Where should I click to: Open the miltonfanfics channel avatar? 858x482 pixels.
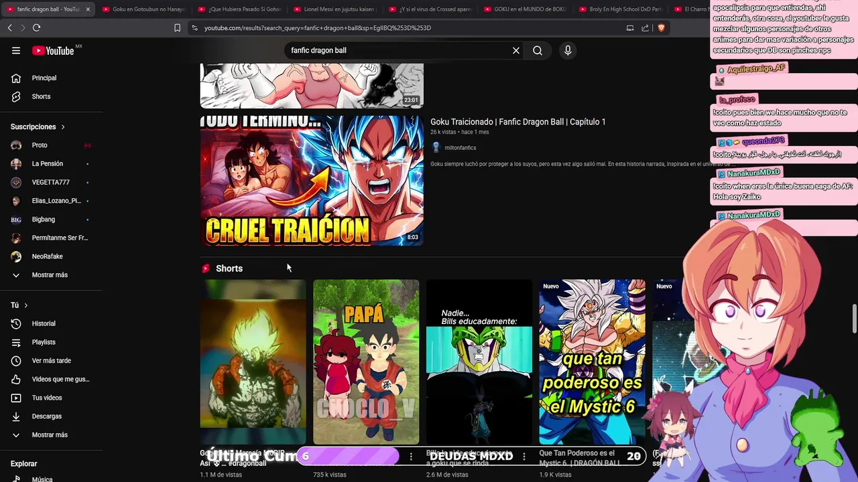coord(436,147)
